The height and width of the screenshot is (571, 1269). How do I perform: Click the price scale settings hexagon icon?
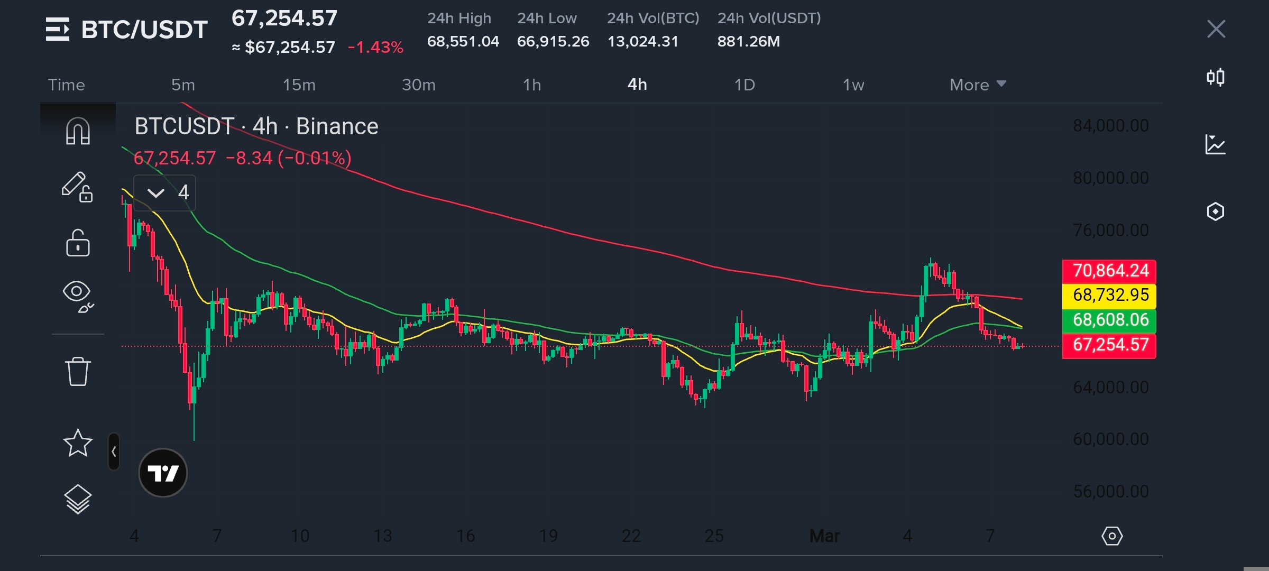[x=1112, y=536]
